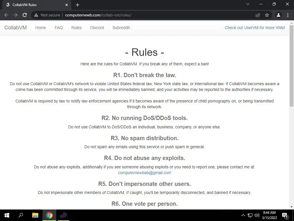Click the browser back arrow
This screenshot has width=294, height=221.
point(6,15)
